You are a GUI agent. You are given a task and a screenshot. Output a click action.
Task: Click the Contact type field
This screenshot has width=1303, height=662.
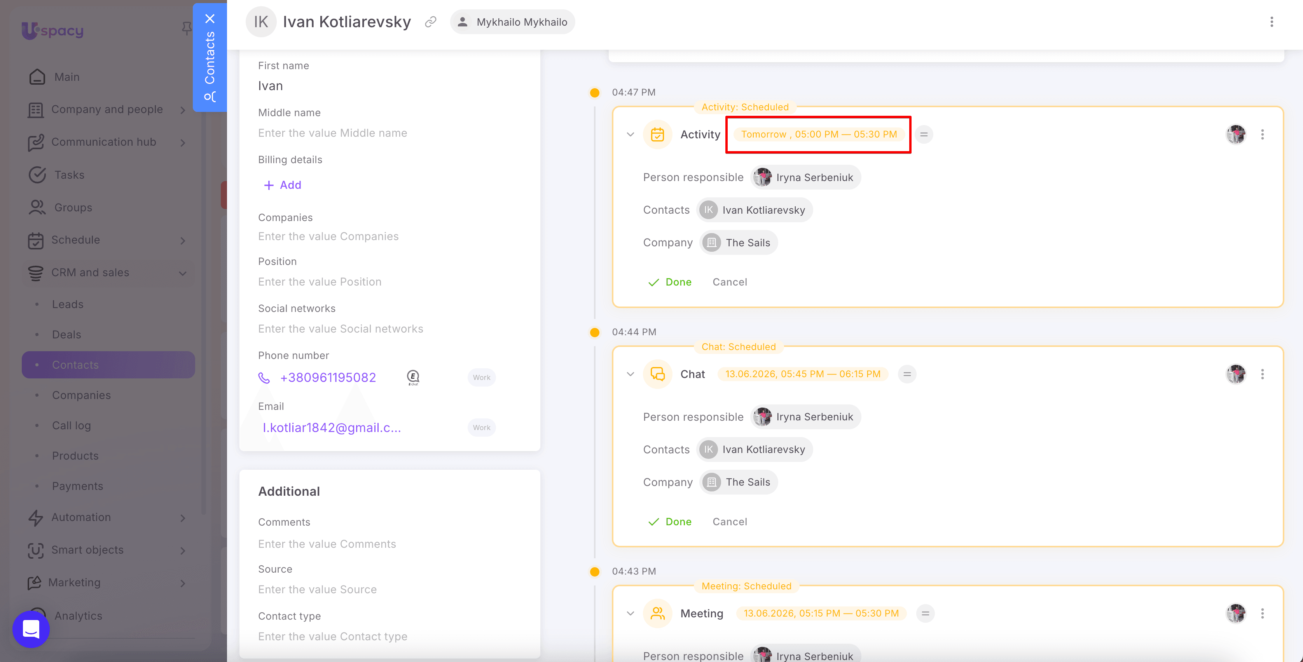point(332,637)
